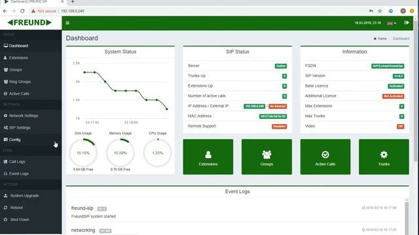Image resolution: width=419 pixels, height=235 pixels.
Task: Click the browser back arrow
Action: (5, 11)
